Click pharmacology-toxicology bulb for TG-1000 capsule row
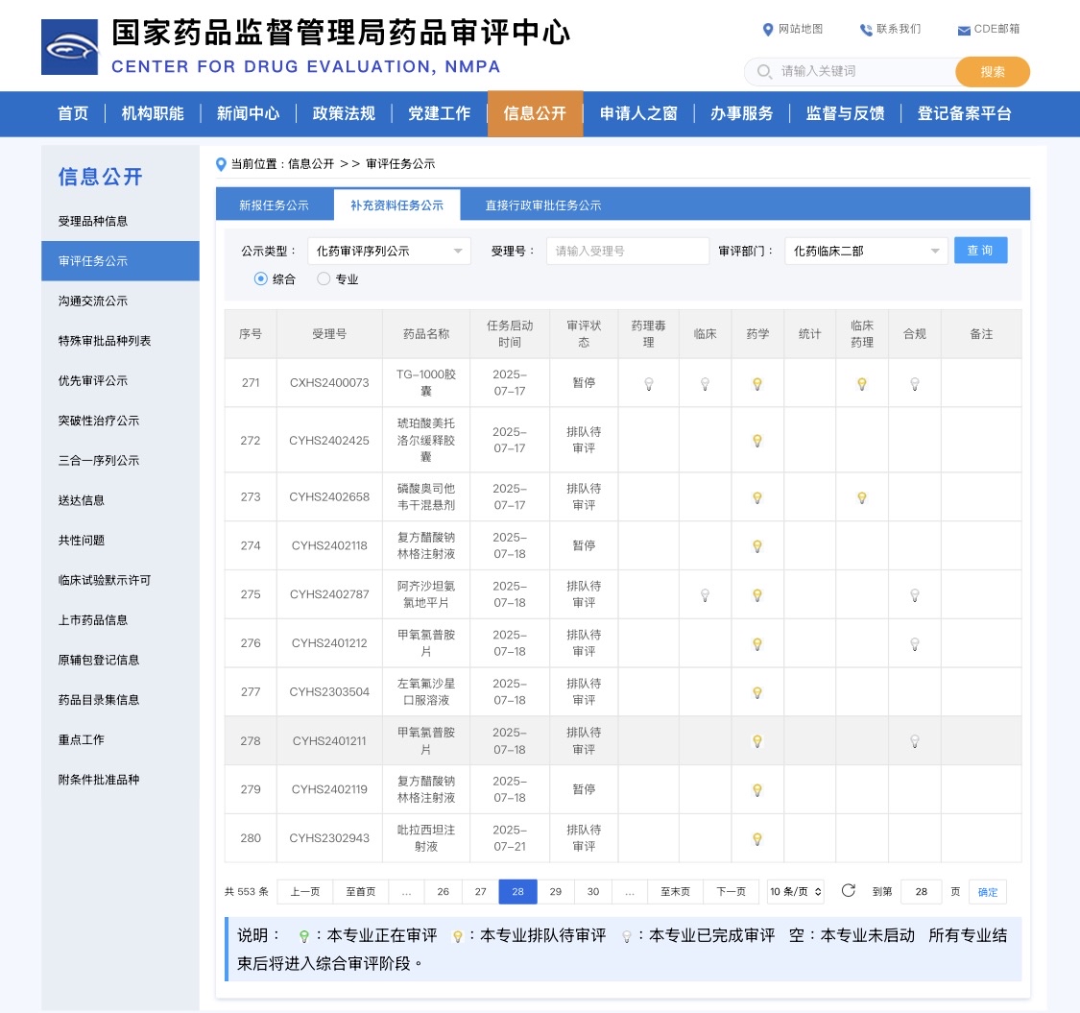The width and height of the screenshot is (1080, 1013). click(x=648, y=384)
